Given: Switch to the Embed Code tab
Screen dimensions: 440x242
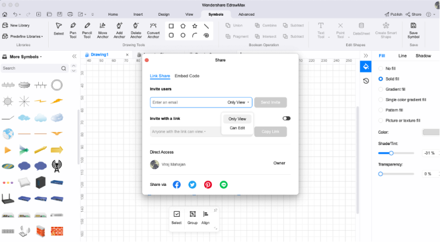Looking at the screenshot, I should coord(187,76).
